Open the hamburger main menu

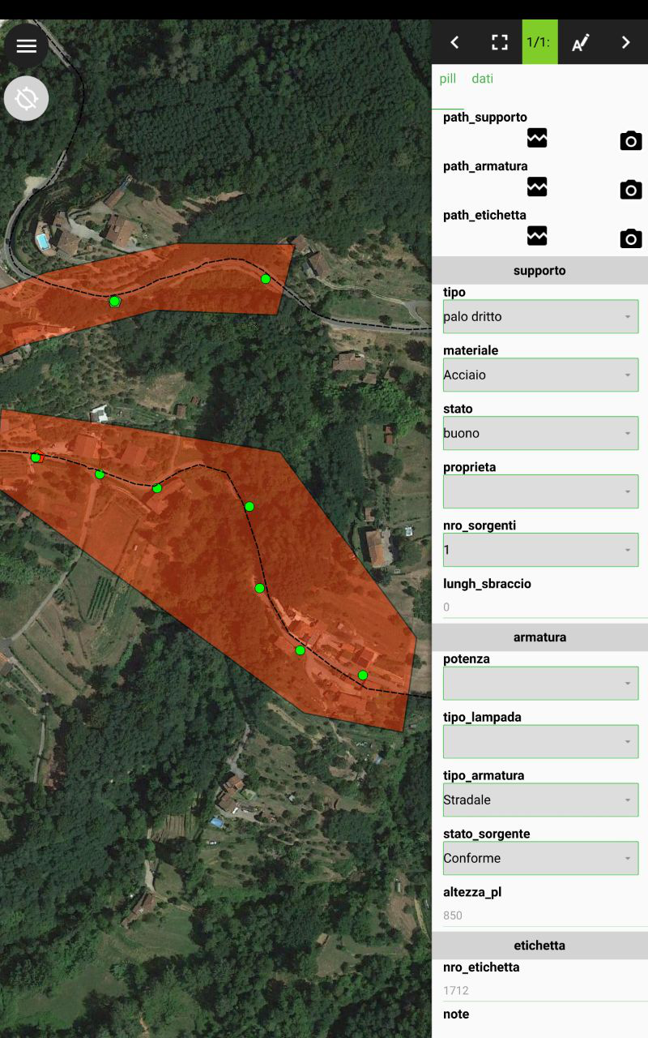pos(27,46)
